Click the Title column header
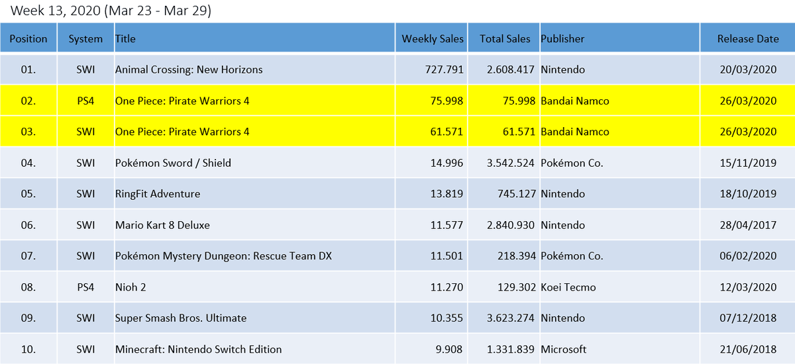 click(254, 38)
